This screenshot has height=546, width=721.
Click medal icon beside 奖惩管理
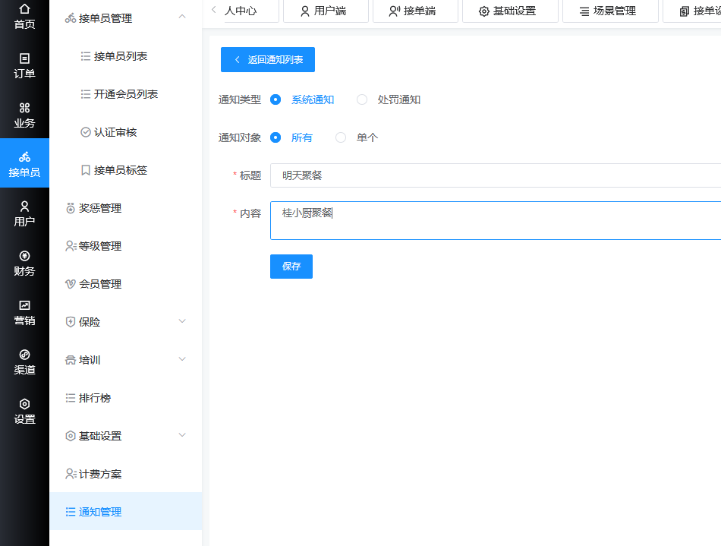pyautogui.click(x=71, y=208)
